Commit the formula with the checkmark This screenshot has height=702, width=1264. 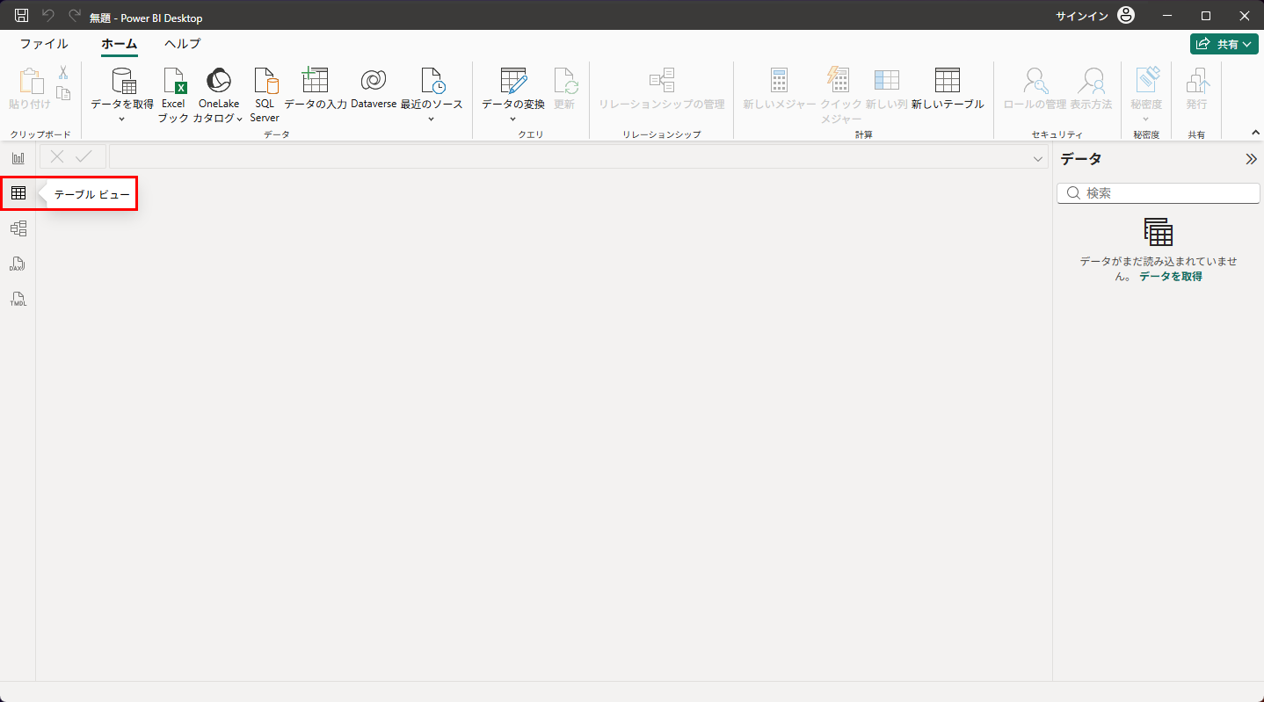[x=84, y=156]
